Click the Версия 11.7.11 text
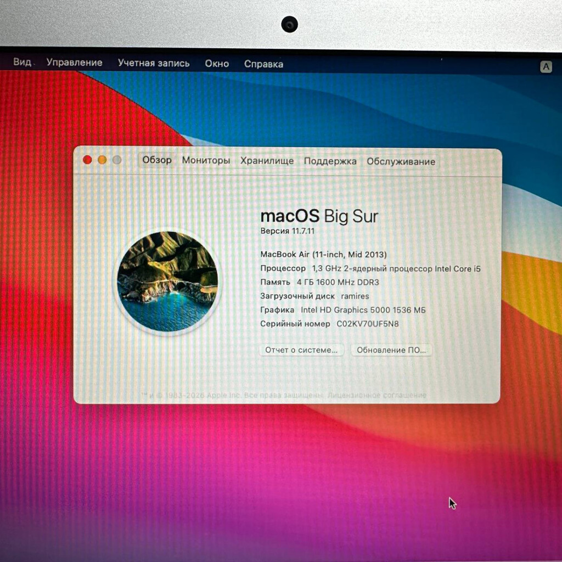This screenshot has height=562, width=562. (287, 231)
